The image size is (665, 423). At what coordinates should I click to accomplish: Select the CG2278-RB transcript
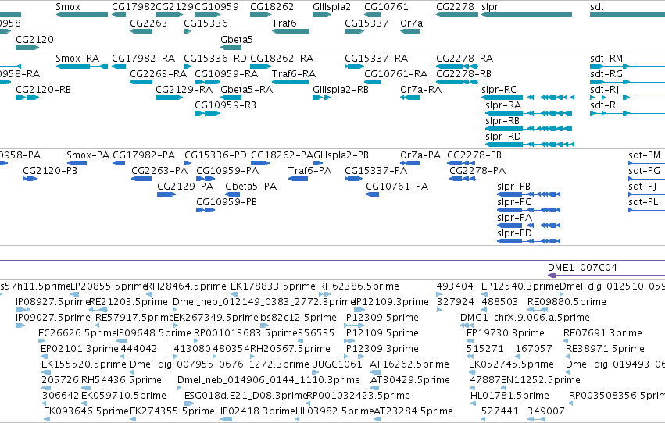point(457,82)
